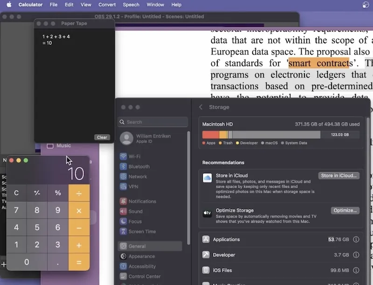Open the View menu
The width and height of the screenshot is (373, 285).
86,5
